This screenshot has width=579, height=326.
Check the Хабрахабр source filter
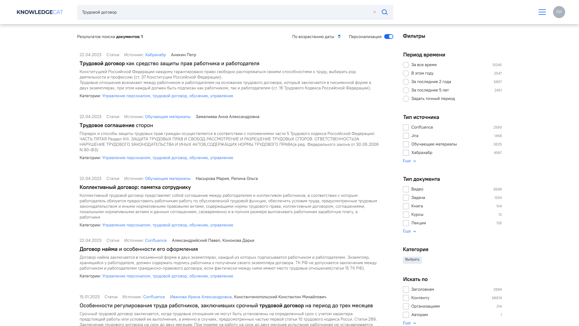point(406,153)
